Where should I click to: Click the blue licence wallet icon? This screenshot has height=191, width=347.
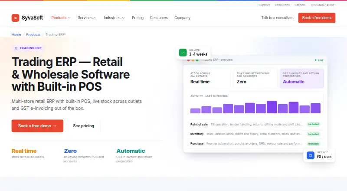[311, 155]
